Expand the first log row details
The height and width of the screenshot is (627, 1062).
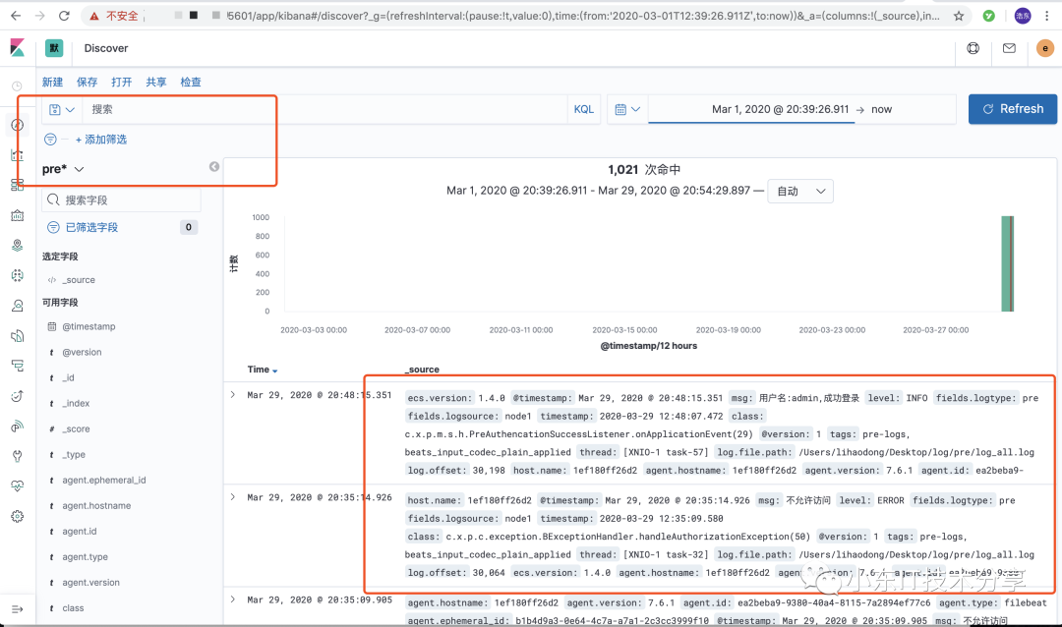233,395
